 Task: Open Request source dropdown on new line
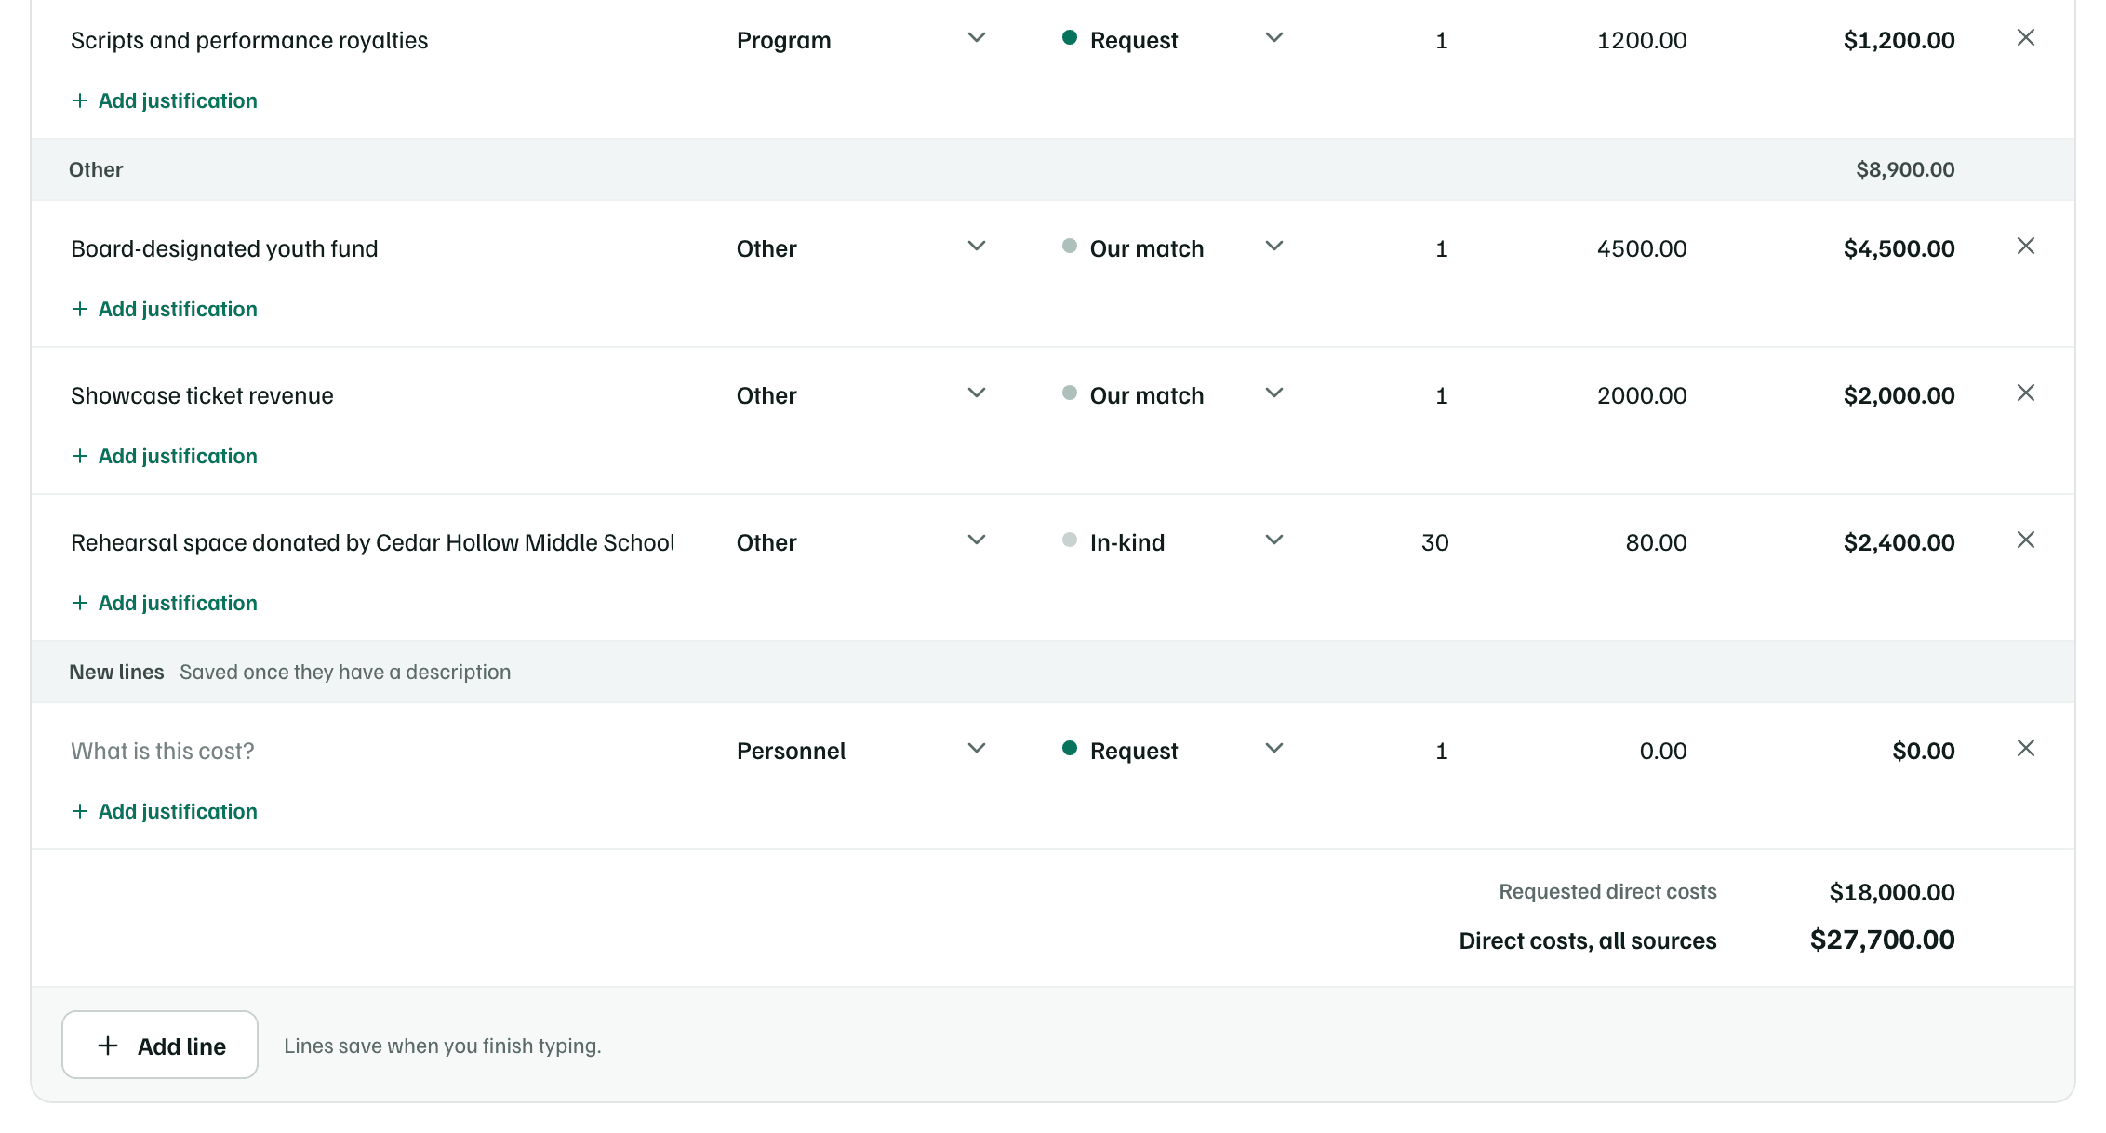click(x=1173, y=751)
